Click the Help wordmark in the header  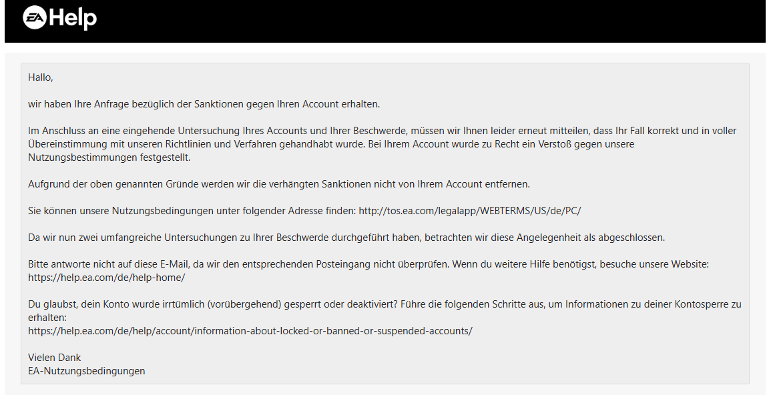point(73,19)
